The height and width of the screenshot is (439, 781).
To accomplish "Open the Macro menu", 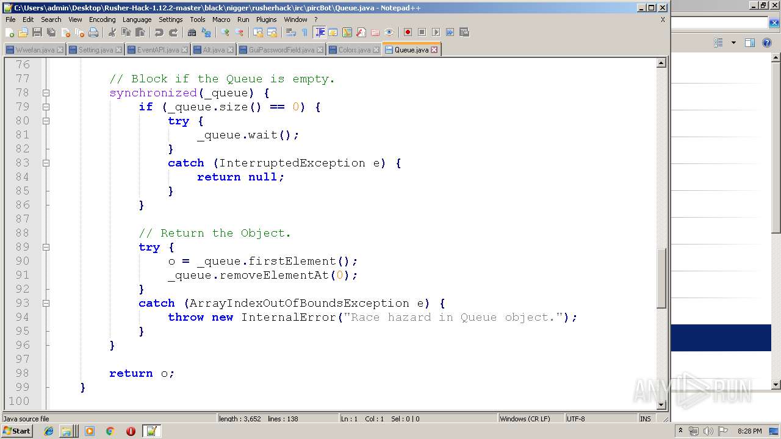I will point(221,20).
